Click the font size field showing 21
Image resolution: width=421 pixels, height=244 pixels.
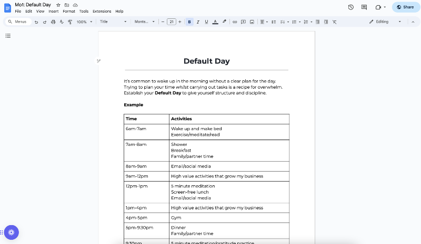click(172, 22)
